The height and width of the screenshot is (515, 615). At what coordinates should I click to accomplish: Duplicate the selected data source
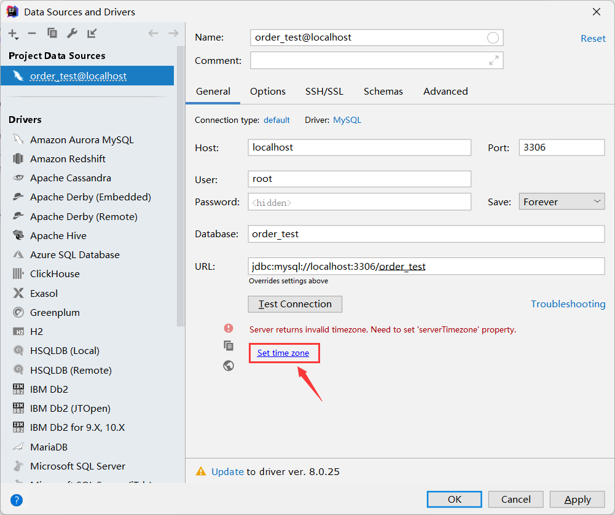[x=52, y=33]
